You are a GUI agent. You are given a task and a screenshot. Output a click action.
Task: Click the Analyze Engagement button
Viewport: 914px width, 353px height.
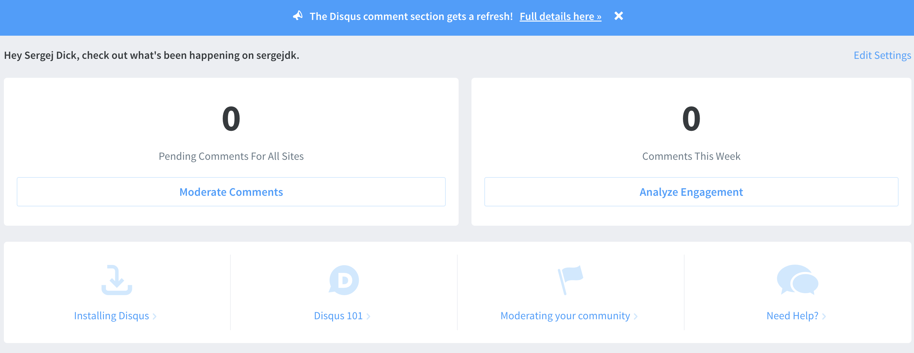click(691, 192)
